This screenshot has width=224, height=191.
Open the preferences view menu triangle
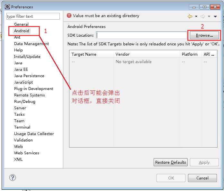[215, 16]
